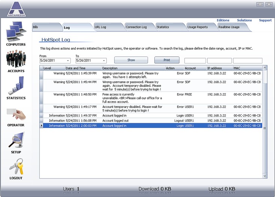The image size is (275, 197).
Task: Click the Antamedia logo
Action: pos(16,9)
